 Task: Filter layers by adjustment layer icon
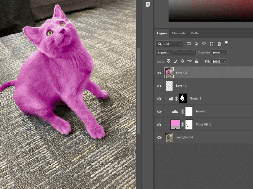[196, 44]
